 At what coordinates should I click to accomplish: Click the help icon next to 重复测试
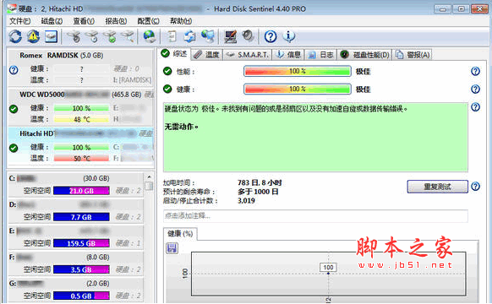[475, 187]
